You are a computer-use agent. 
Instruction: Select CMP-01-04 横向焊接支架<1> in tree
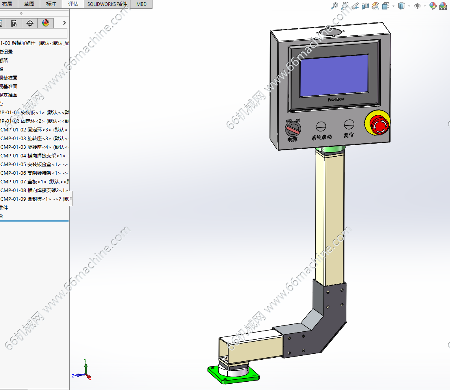pyautogui.click(x=34, y=155)
